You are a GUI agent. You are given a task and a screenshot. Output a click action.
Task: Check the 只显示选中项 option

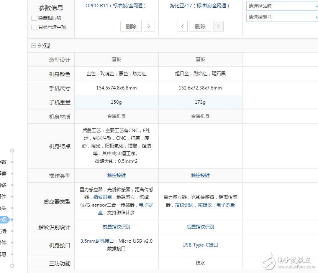34,27
